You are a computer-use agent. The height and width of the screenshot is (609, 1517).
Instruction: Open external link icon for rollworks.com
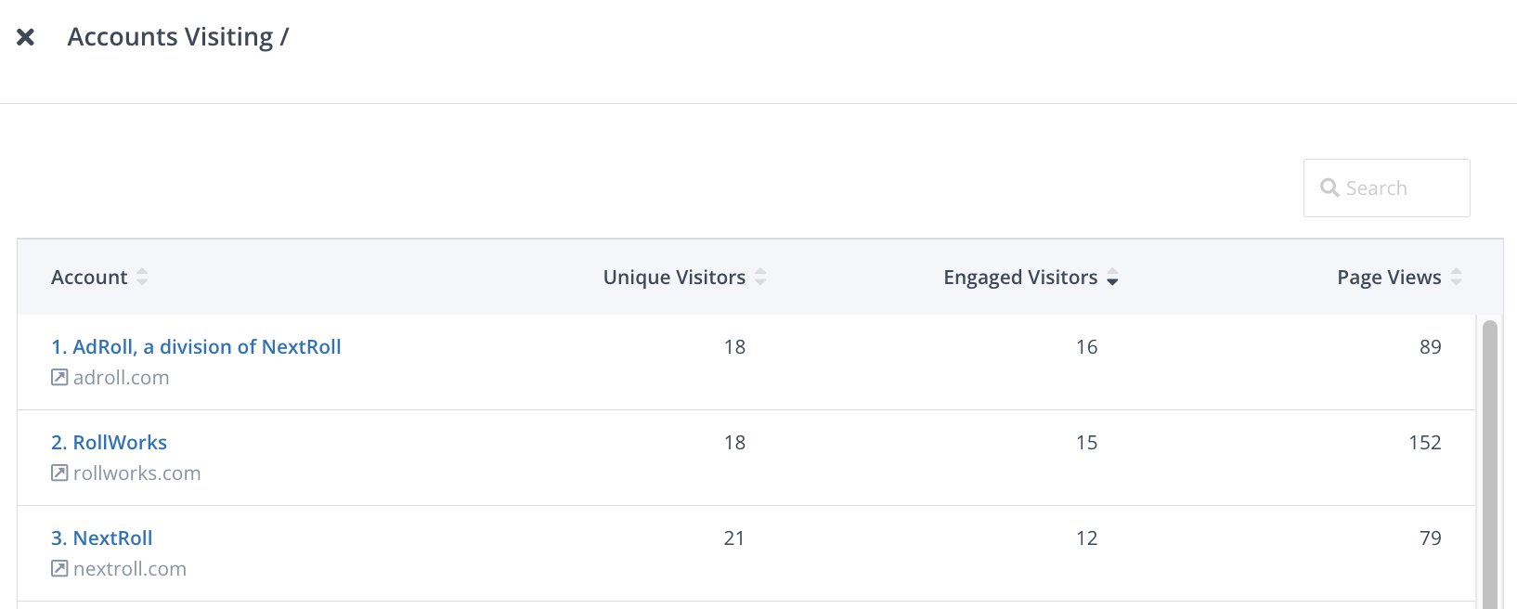coord(59,473)
